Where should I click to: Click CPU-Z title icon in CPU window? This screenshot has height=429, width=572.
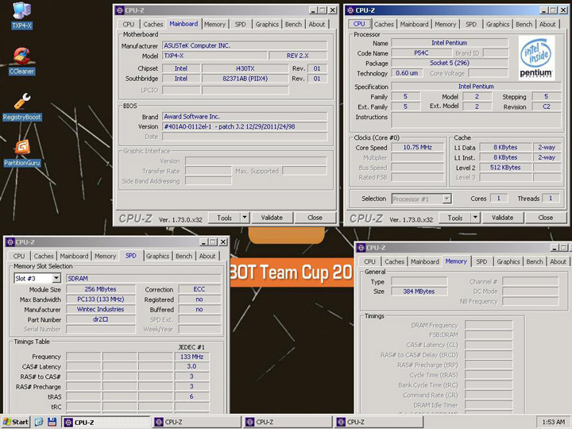tap(350, 10)
